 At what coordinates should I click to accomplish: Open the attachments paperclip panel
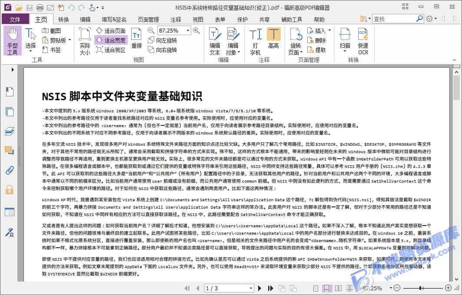click(10, 170)
